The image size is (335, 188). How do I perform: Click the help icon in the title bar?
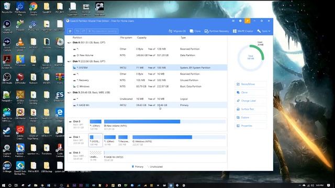tap(240, 21)
